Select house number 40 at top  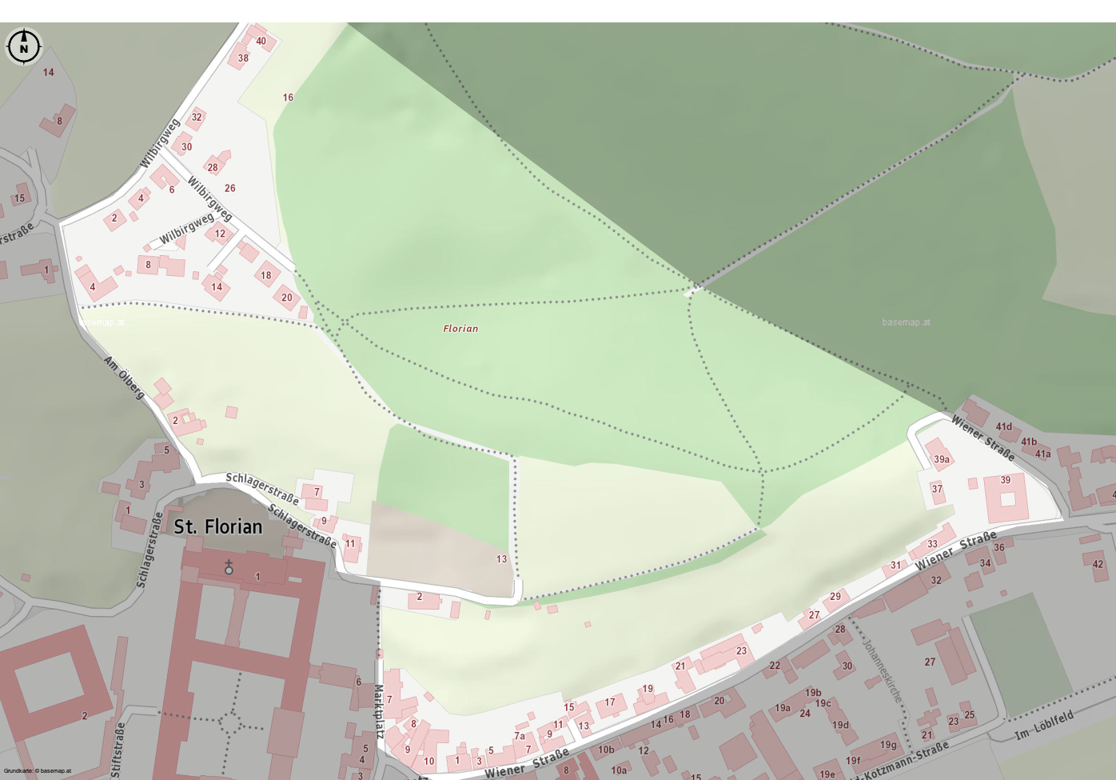pyautogui.click(x=261, y=42)
